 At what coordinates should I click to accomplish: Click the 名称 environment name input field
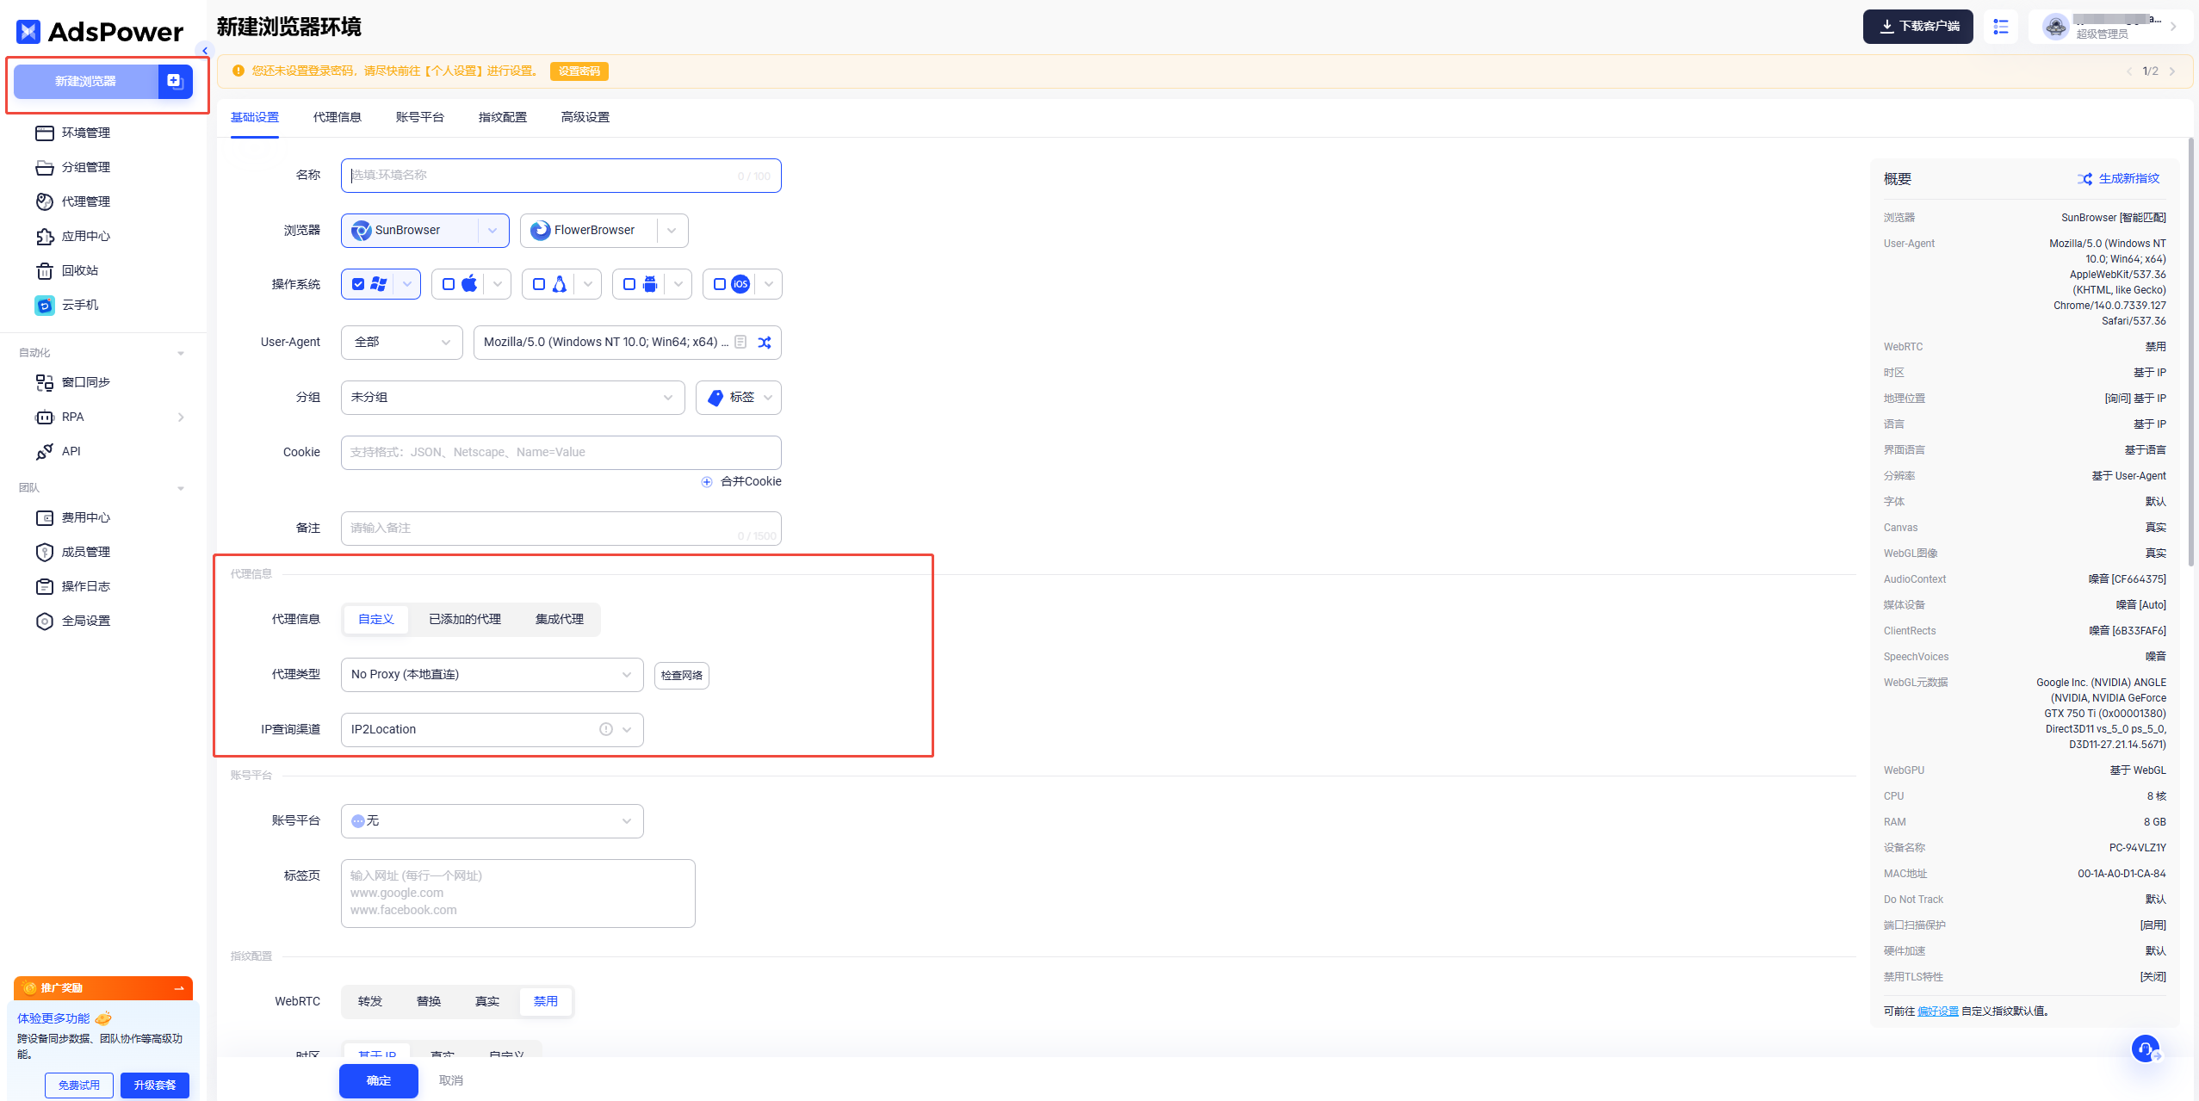point(542,176)
